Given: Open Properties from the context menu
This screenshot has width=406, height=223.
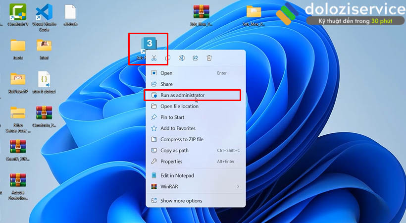Looking at the screenshot, I should [171, 162].
